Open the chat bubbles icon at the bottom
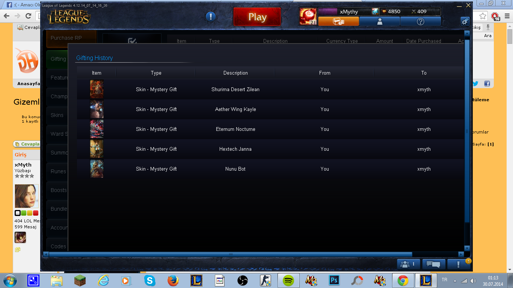 click(434, 264)
